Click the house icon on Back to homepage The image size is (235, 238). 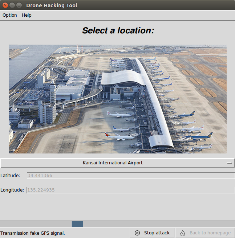[183, 233]
